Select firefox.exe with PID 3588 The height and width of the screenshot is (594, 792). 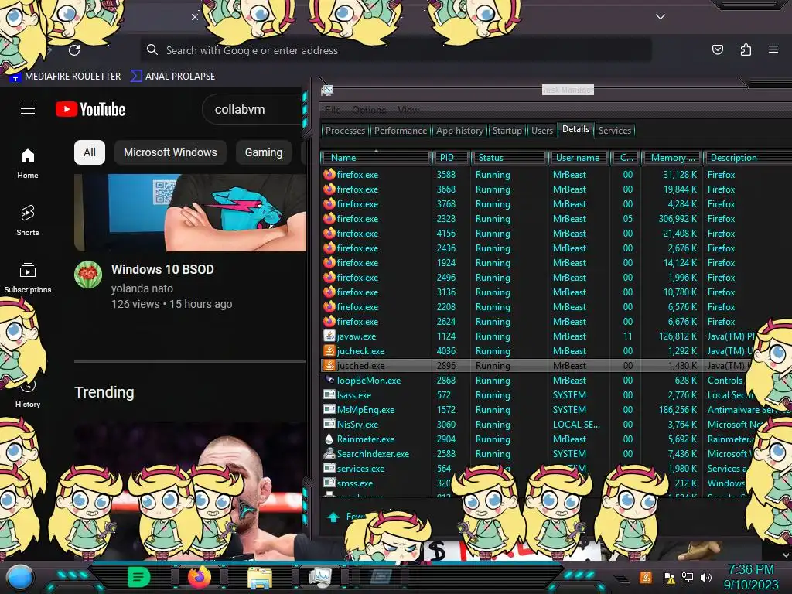point(555,174)
